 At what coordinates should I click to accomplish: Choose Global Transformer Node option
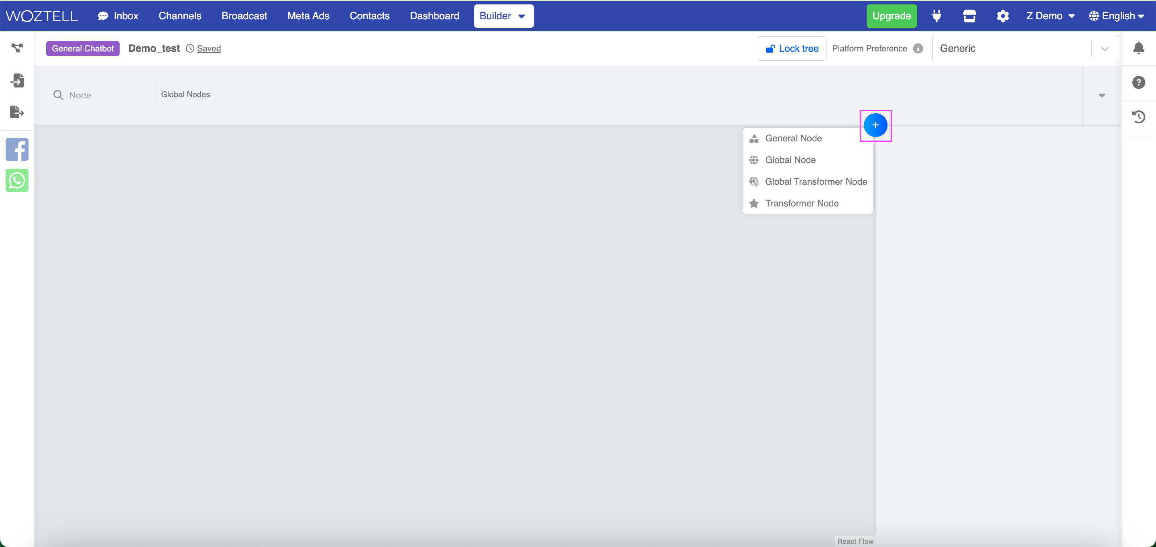(x=807, y=182)
